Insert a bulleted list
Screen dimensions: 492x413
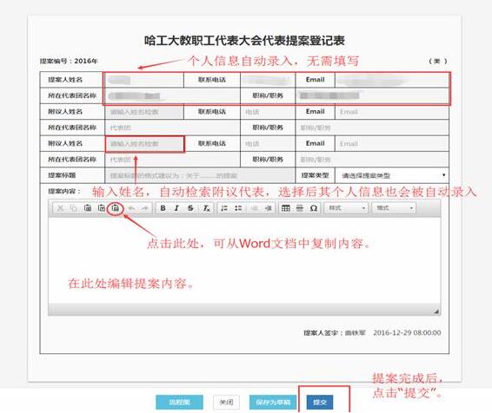tap(238, 208)
